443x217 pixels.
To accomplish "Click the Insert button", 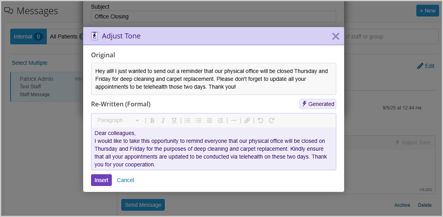I will click(x=101, y=180).
